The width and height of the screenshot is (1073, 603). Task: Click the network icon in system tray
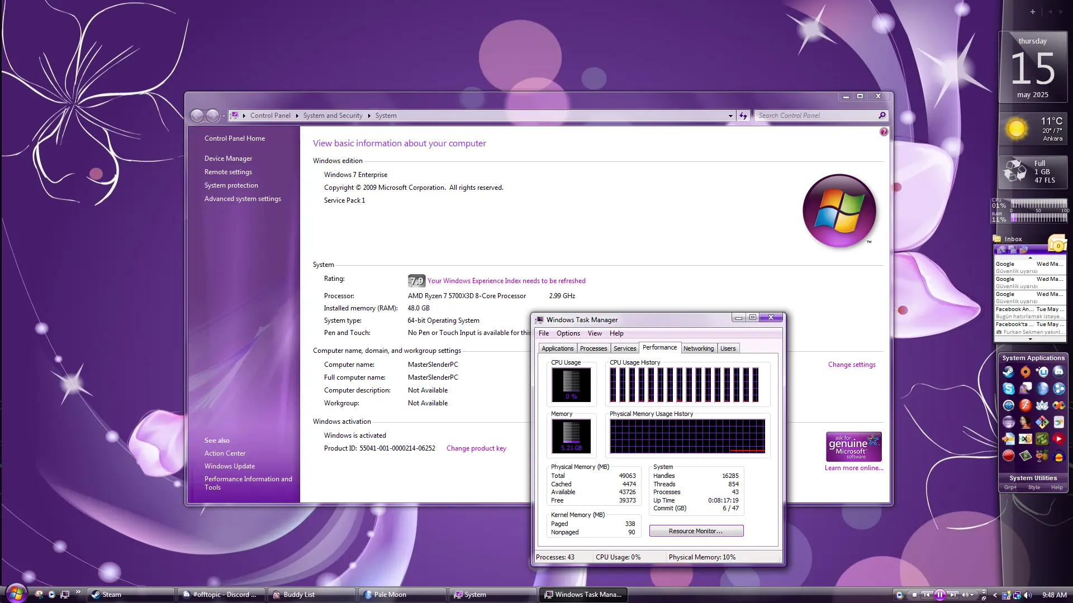coord(1017,595)
